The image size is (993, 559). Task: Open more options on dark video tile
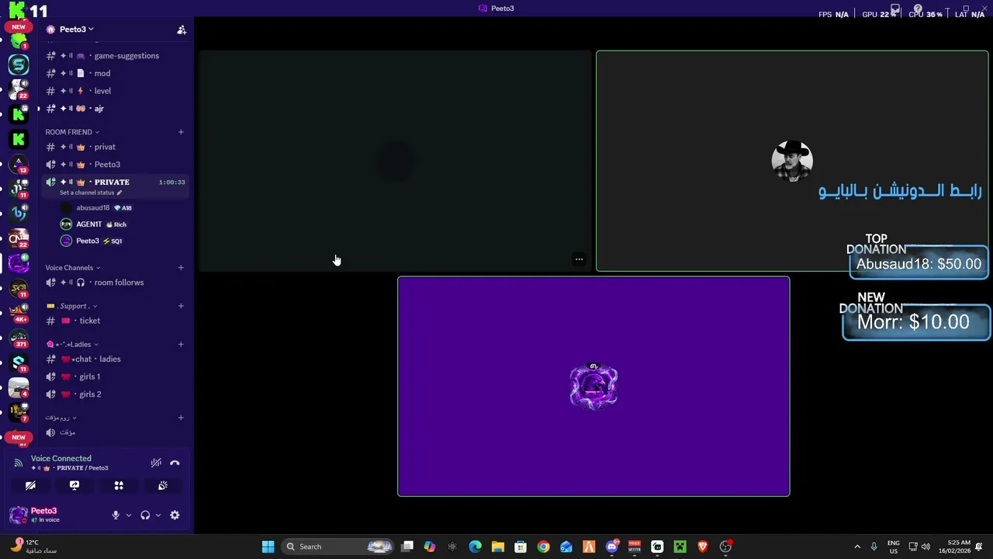coord(579,259)
